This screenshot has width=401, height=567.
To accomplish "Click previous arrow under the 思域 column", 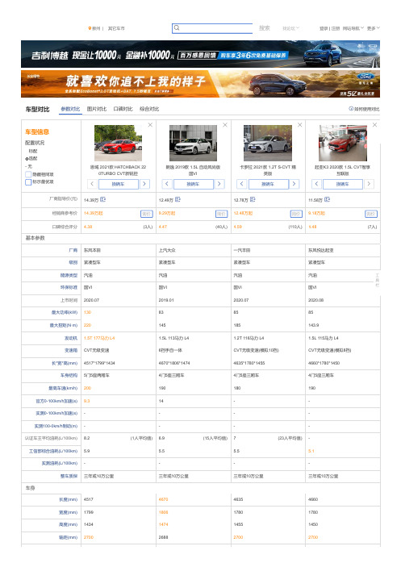I will point(92,184).
